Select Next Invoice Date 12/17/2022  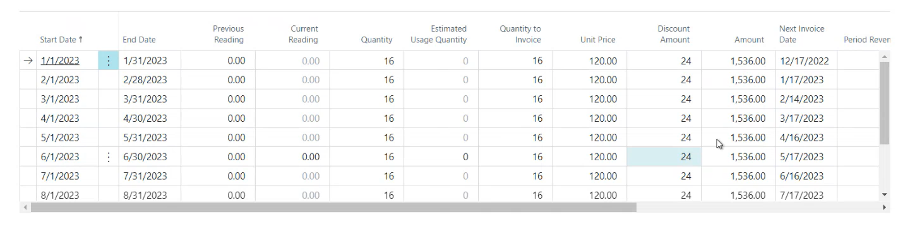click(806, 61)
